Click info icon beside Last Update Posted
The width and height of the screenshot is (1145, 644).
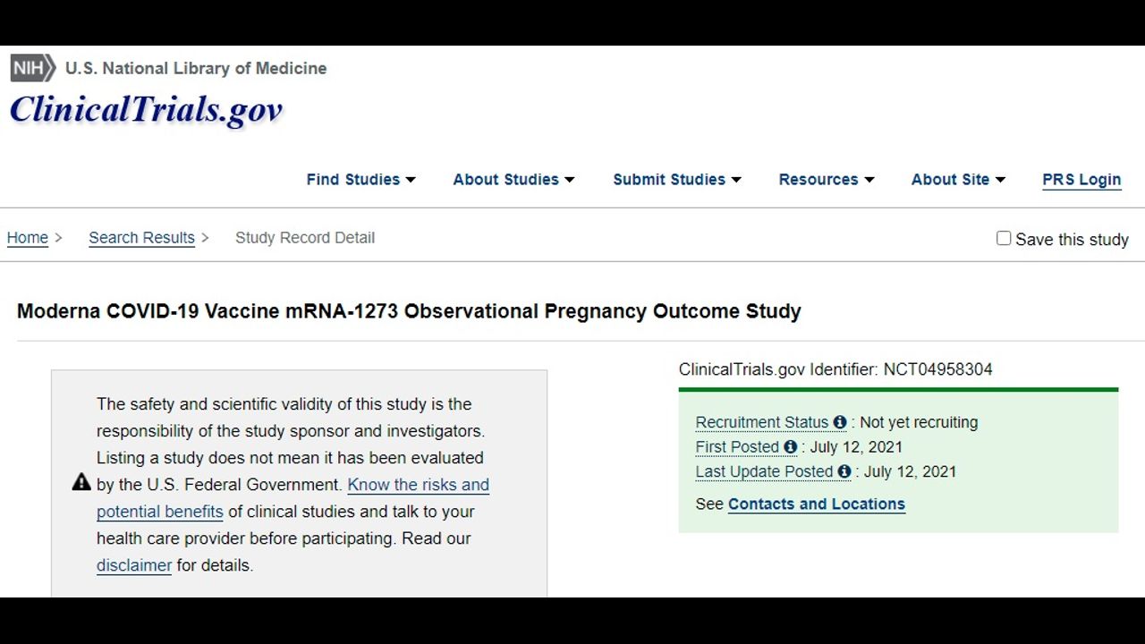(844, 471)
